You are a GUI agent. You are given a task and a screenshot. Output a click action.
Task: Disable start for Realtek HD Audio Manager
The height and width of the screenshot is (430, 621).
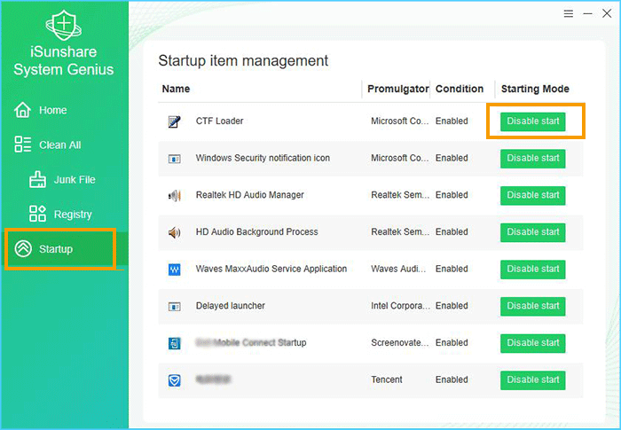pos(532,195)
